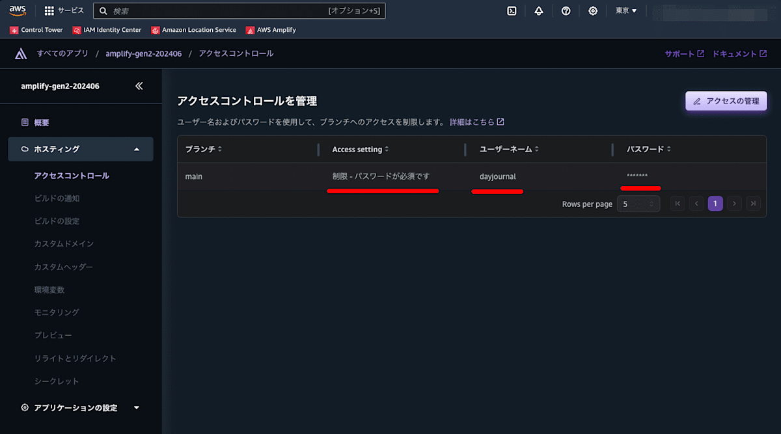Go to すべてのアプリ breadcrumb
The image size is (781, 434).
[x=62, y=53]
